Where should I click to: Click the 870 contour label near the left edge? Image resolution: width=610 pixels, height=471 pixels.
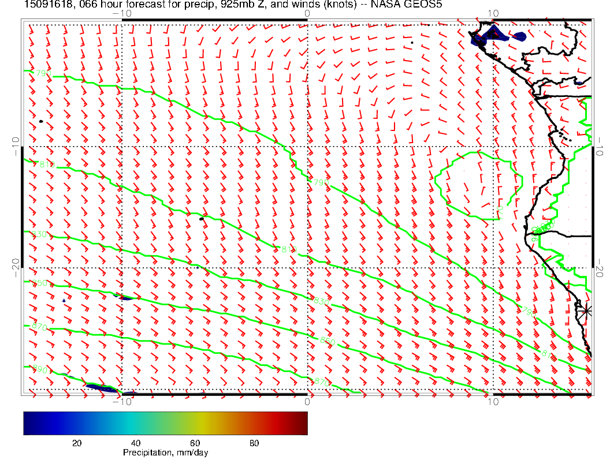tap(39, 327)
